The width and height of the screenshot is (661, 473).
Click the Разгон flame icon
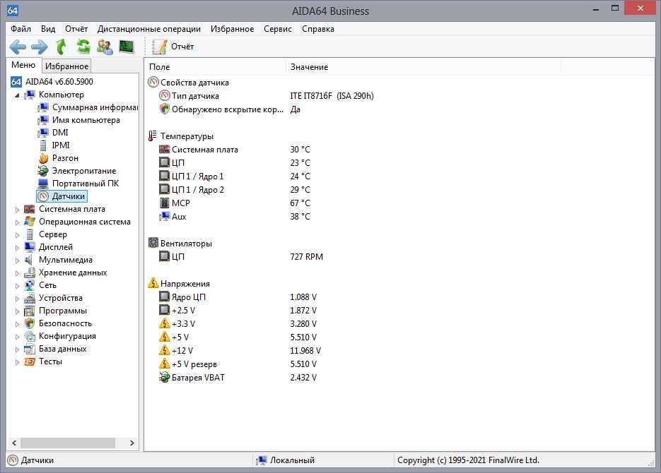click(43, 158)
